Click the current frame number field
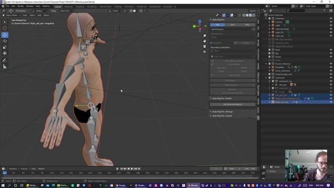The height and width of the screenshot is (188, 334). click(x=216, y=169)
